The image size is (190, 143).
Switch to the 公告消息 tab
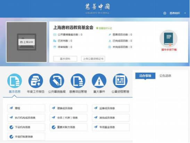[165, 76]
